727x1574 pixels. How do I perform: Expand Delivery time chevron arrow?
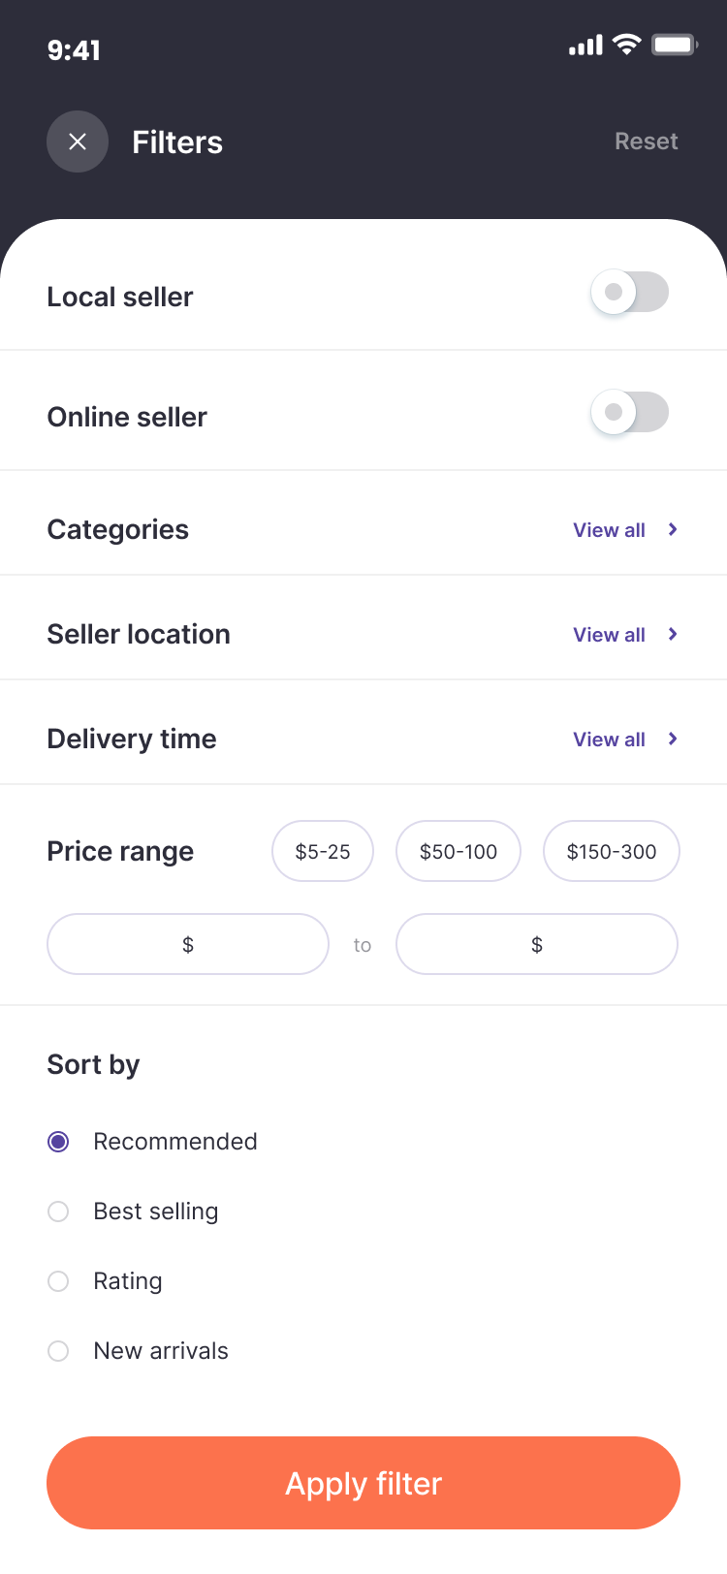tap(673, 739)
